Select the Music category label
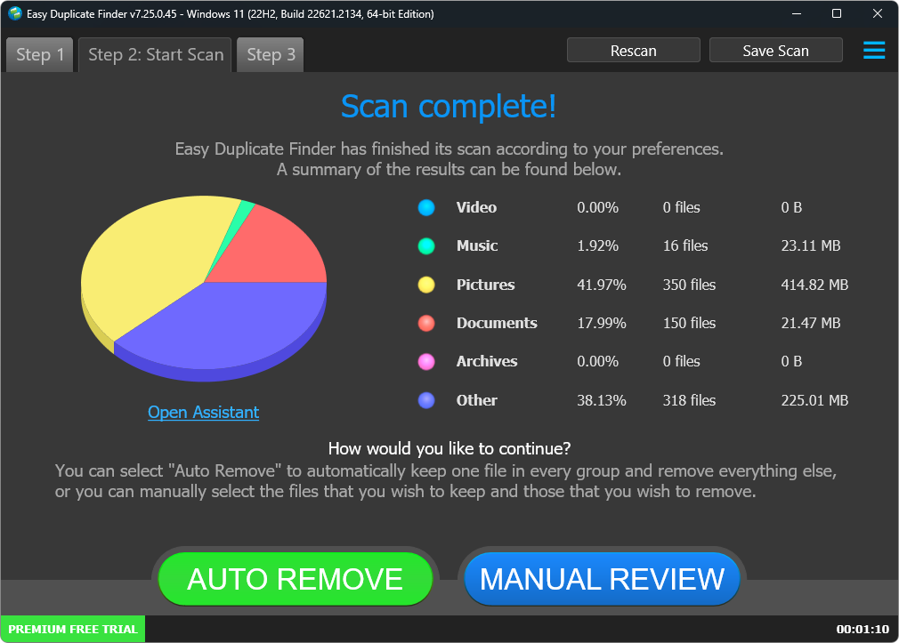 tap(477, 245)
